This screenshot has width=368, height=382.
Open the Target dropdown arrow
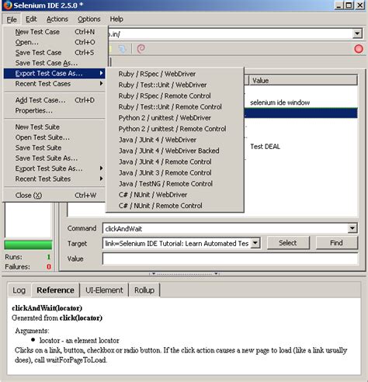pos(255,243)
